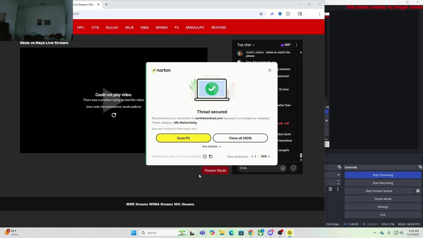Open the MLB menu item
423x238 pixels.
click(x=130, y=27)
